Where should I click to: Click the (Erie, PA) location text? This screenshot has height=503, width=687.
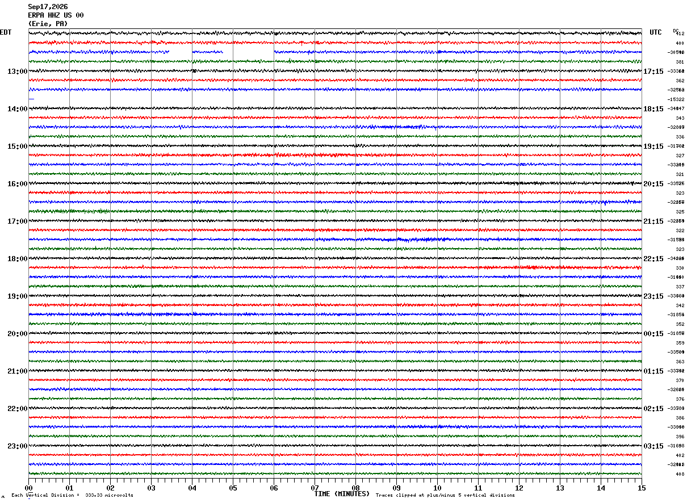[48, 24]
